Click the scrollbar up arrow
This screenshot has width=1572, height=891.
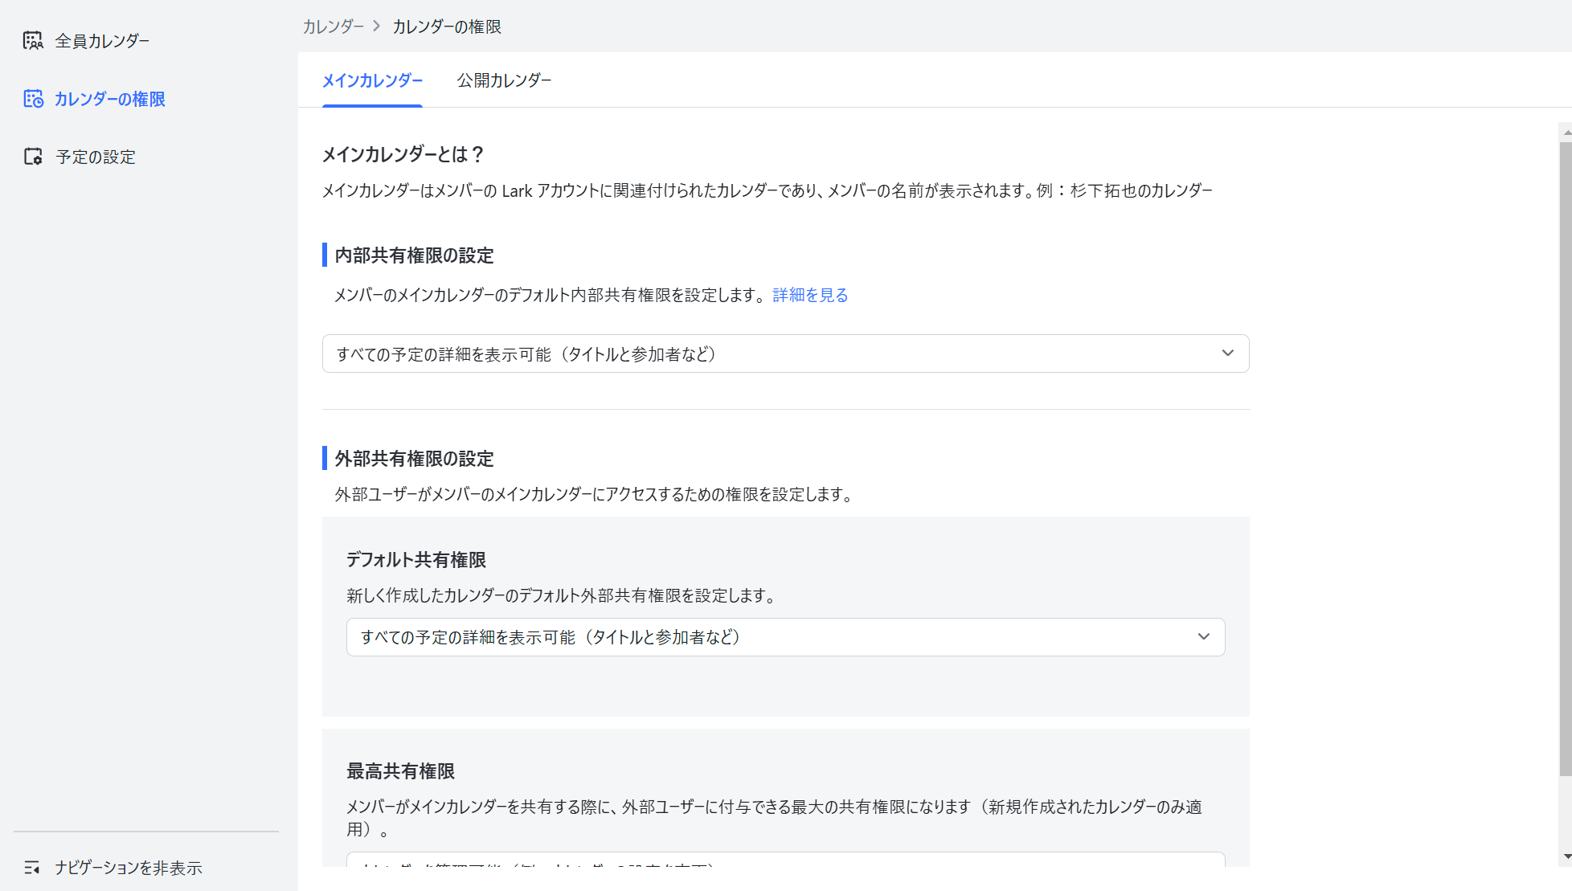click(1566, 133)
